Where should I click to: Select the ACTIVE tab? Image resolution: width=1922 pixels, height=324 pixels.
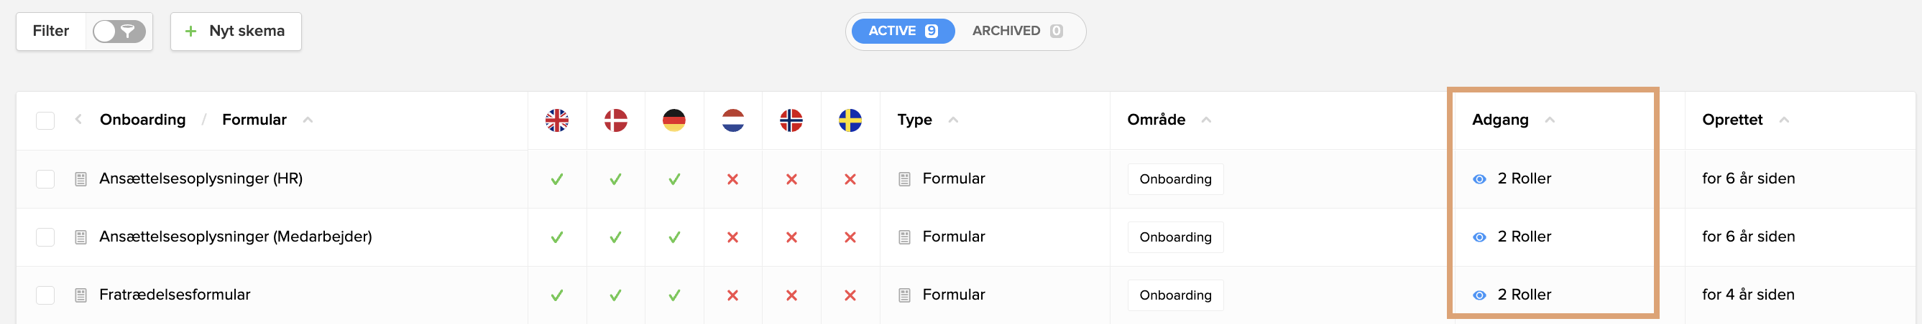pos(903,32)
